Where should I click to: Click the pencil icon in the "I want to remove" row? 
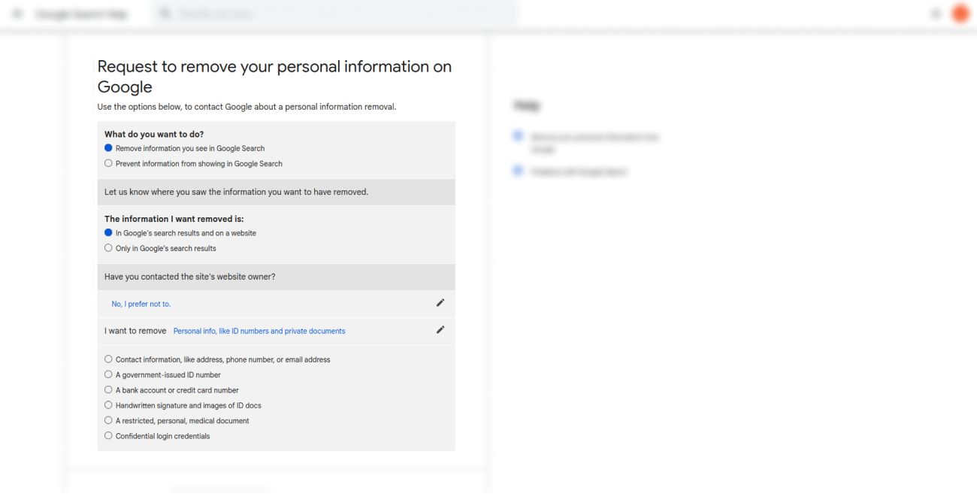[440, 330]
